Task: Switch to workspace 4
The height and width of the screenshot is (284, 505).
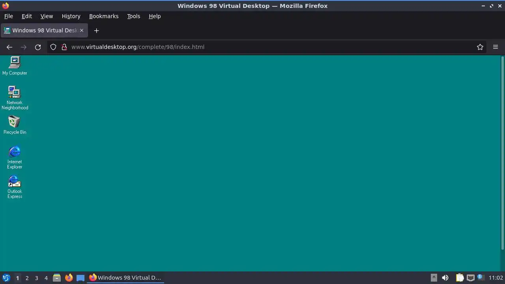Action: 46,278
